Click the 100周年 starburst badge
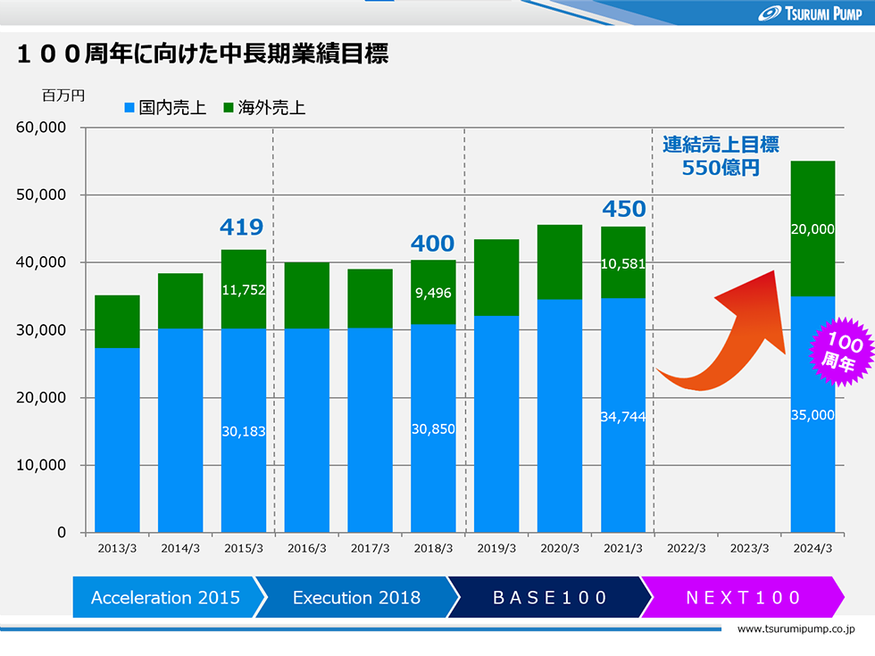The image size is (875, 656). click(x=841, y=352)
